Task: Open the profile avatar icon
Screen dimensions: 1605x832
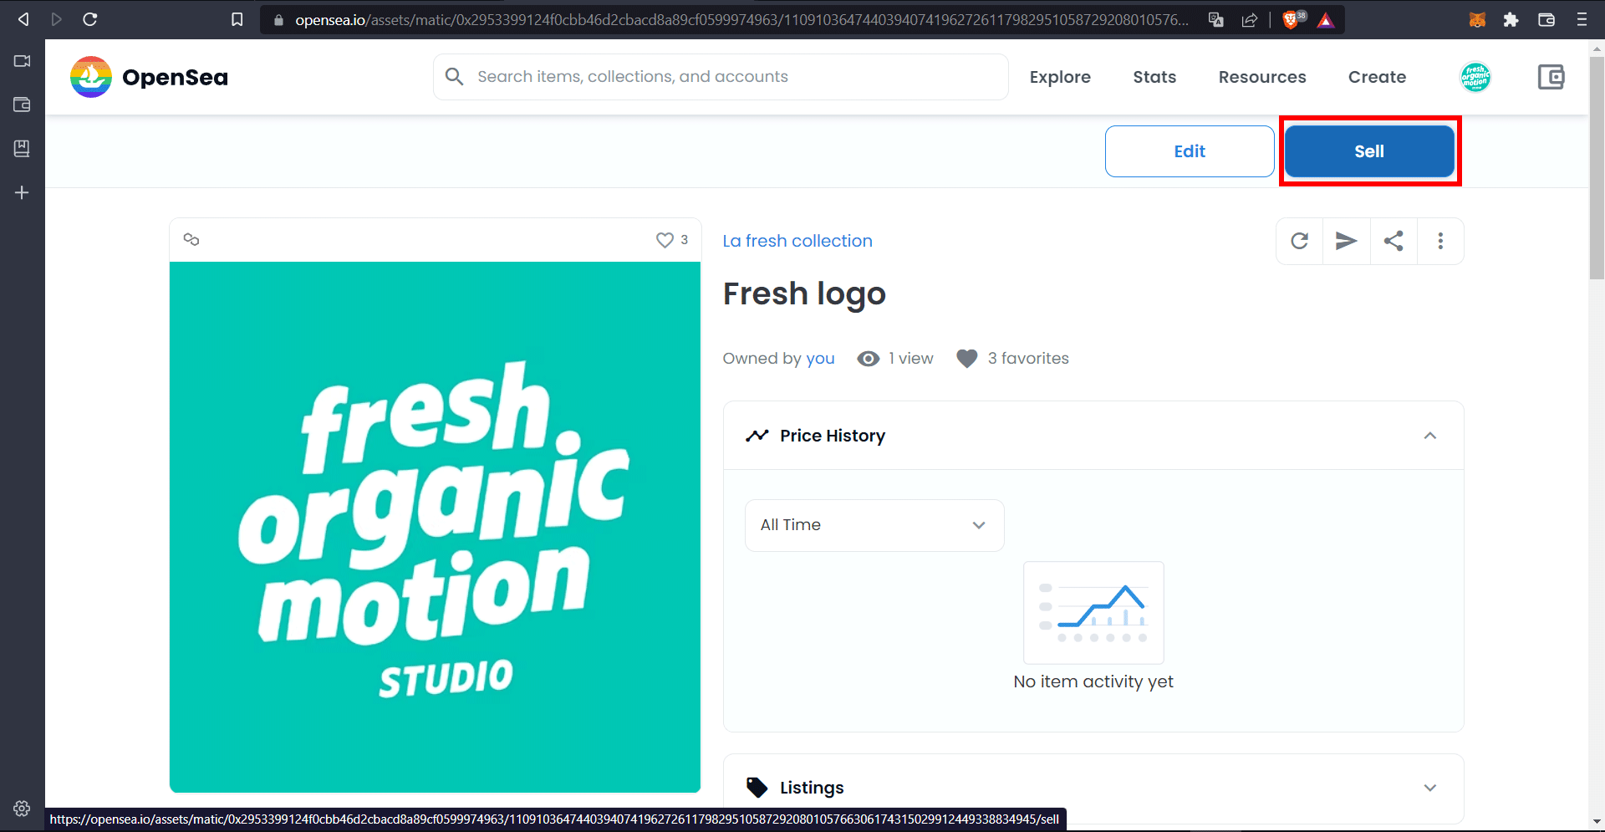Action: [1475, 77]
